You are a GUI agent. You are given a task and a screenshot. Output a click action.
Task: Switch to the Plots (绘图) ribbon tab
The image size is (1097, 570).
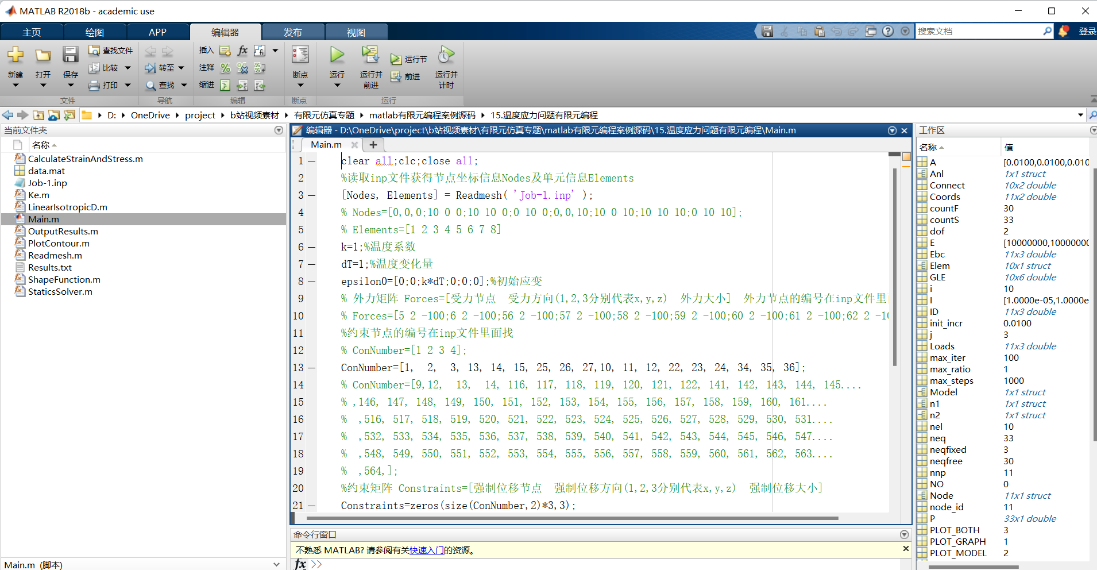pos(94,32)
